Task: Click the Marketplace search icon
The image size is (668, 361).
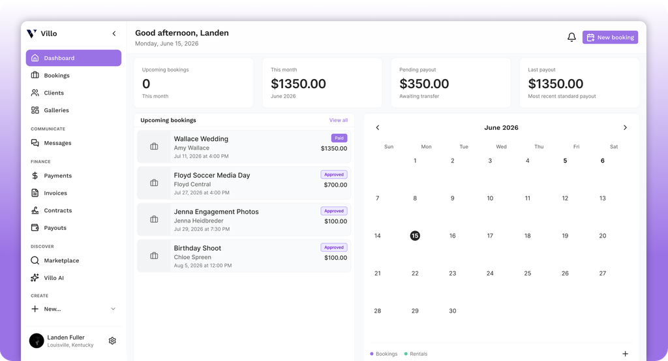Action: point(35,260)
